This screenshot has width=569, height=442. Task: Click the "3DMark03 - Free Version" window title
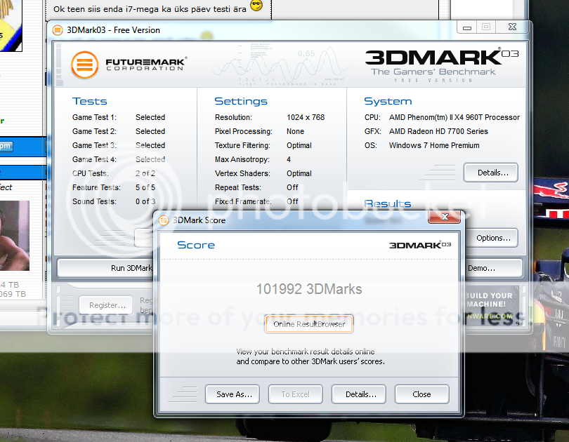(x=113, y=30)
